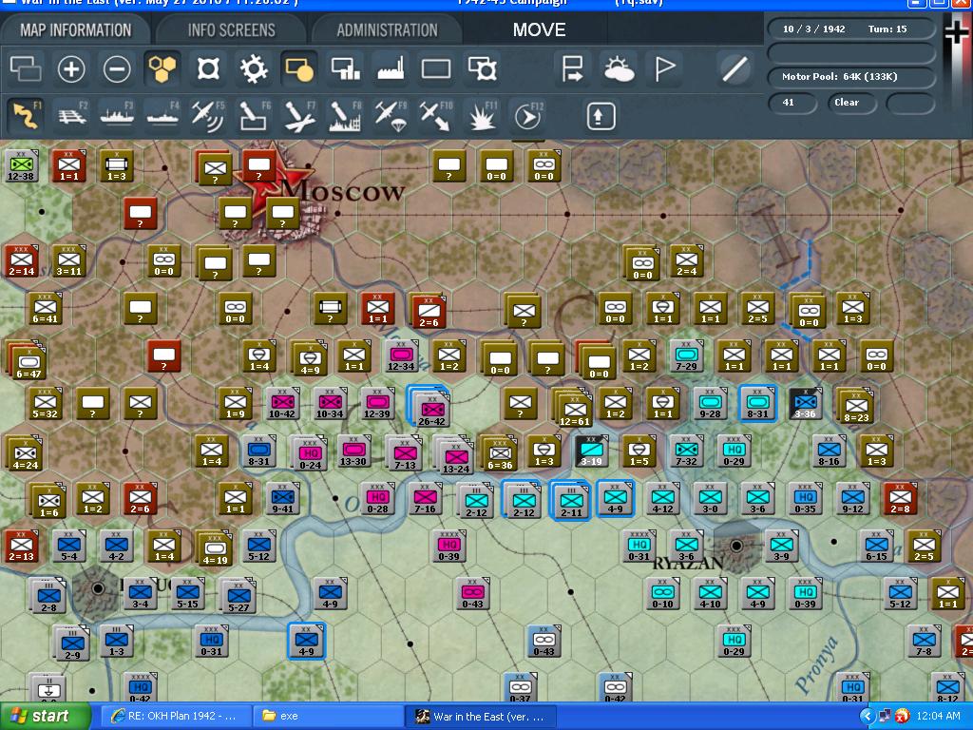The width and height of the screenshot is (973, 730).
Task: Select F3 naval transport mode
Action: (117, 115)
